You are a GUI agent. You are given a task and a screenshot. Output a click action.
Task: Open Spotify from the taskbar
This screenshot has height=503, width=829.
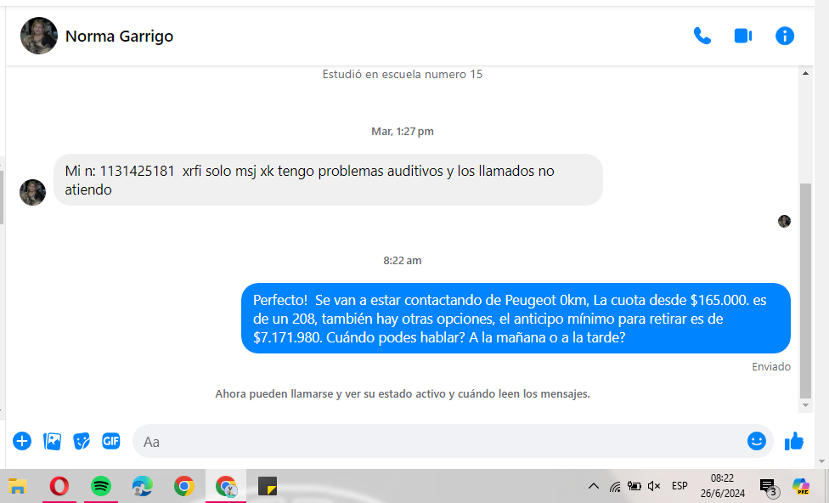(x=101, y=486)
